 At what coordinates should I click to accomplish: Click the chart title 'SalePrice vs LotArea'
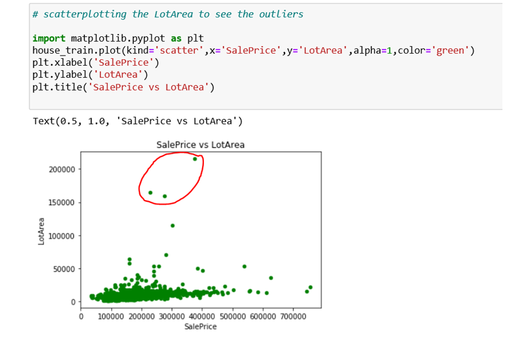200,144
